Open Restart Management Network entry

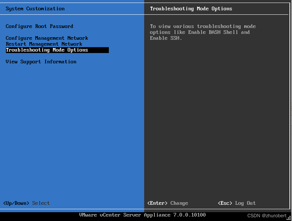[x=44, y=44]
